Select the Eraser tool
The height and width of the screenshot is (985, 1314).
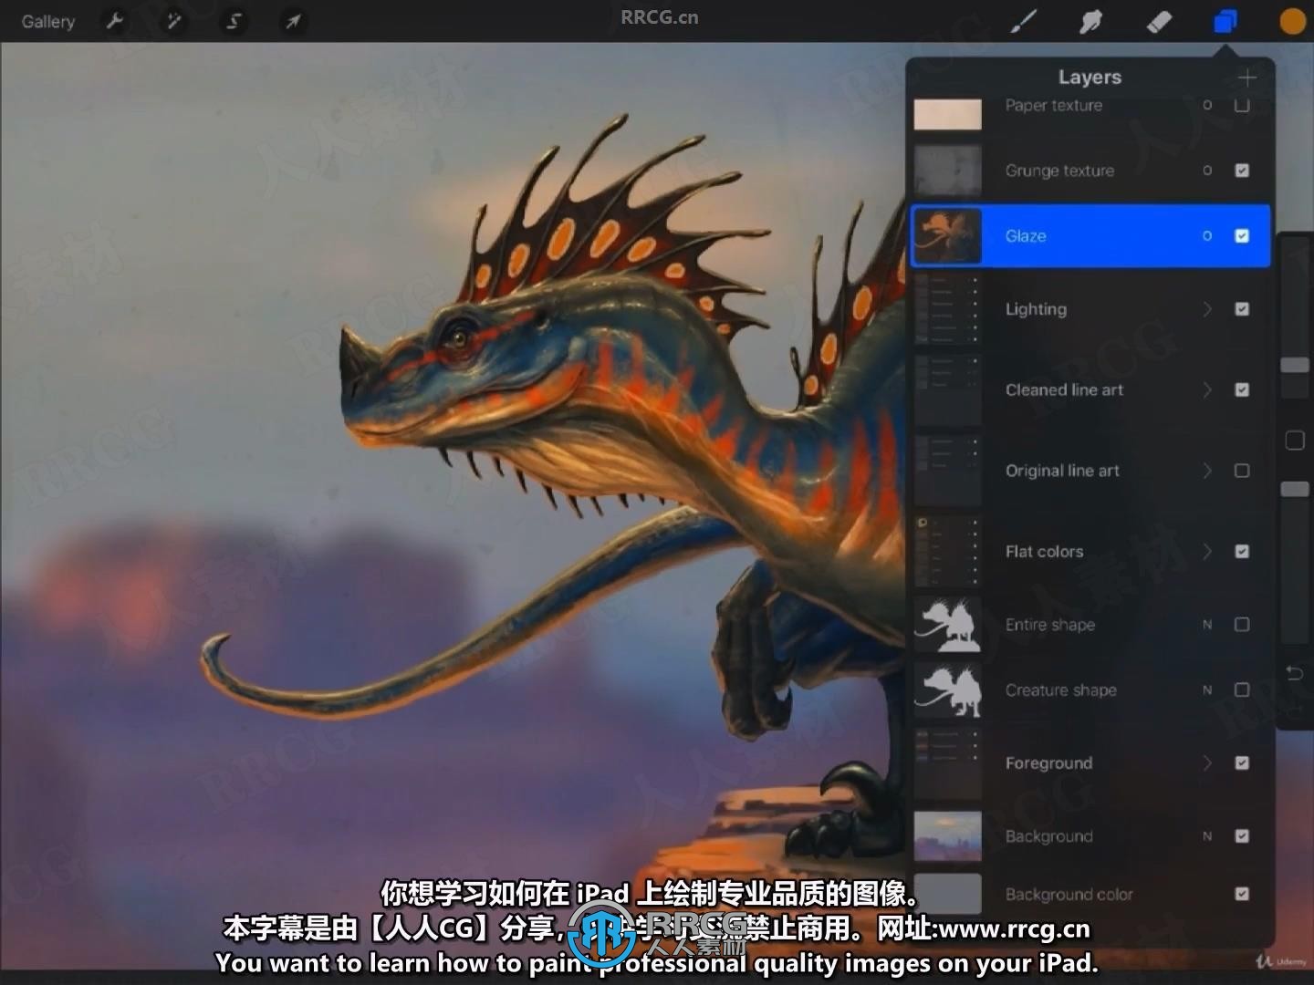click(1158, 20)
